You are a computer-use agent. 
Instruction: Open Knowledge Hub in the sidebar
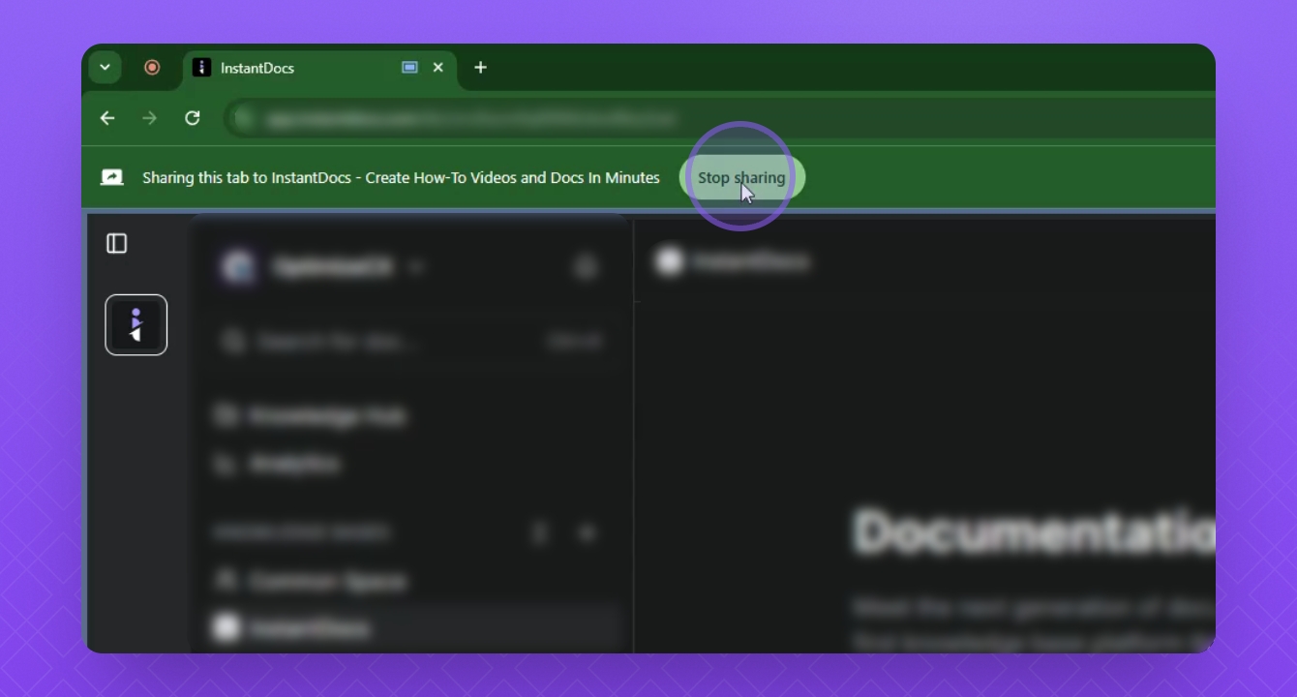(x=312, y=416)
